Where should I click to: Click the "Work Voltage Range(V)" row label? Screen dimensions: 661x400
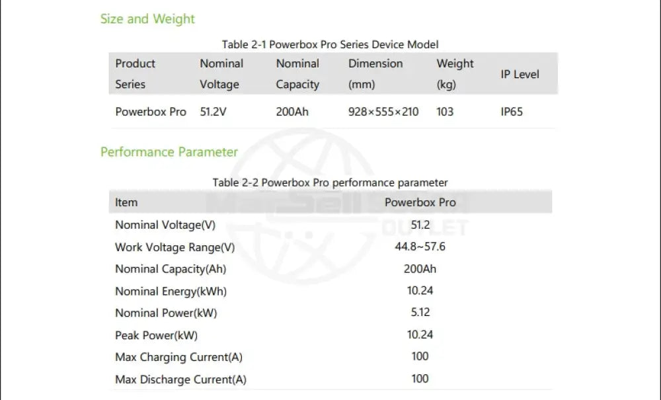point(175,247)
